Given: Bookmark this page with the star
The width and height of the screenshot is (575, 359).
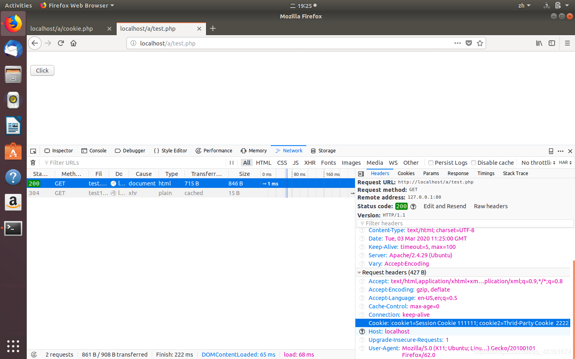Looking at the screenshot, I should (x=480, y=43).
